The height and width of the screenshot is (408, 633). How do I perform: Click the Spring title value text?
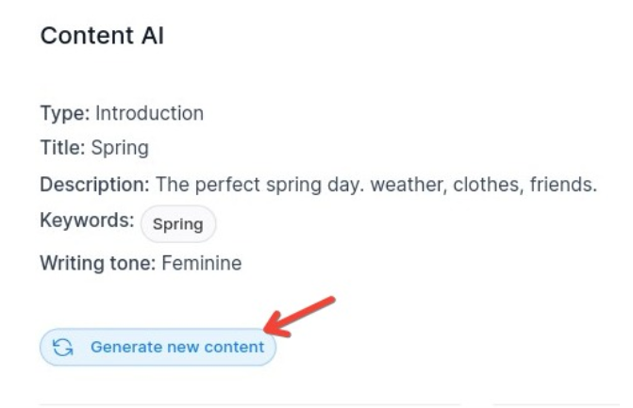[120, 149]
